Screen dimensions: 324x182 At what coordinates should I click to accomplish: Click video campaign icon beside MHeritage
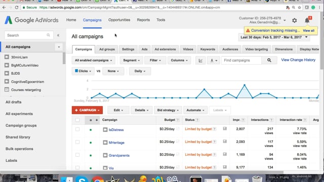[x=105, y=143]
